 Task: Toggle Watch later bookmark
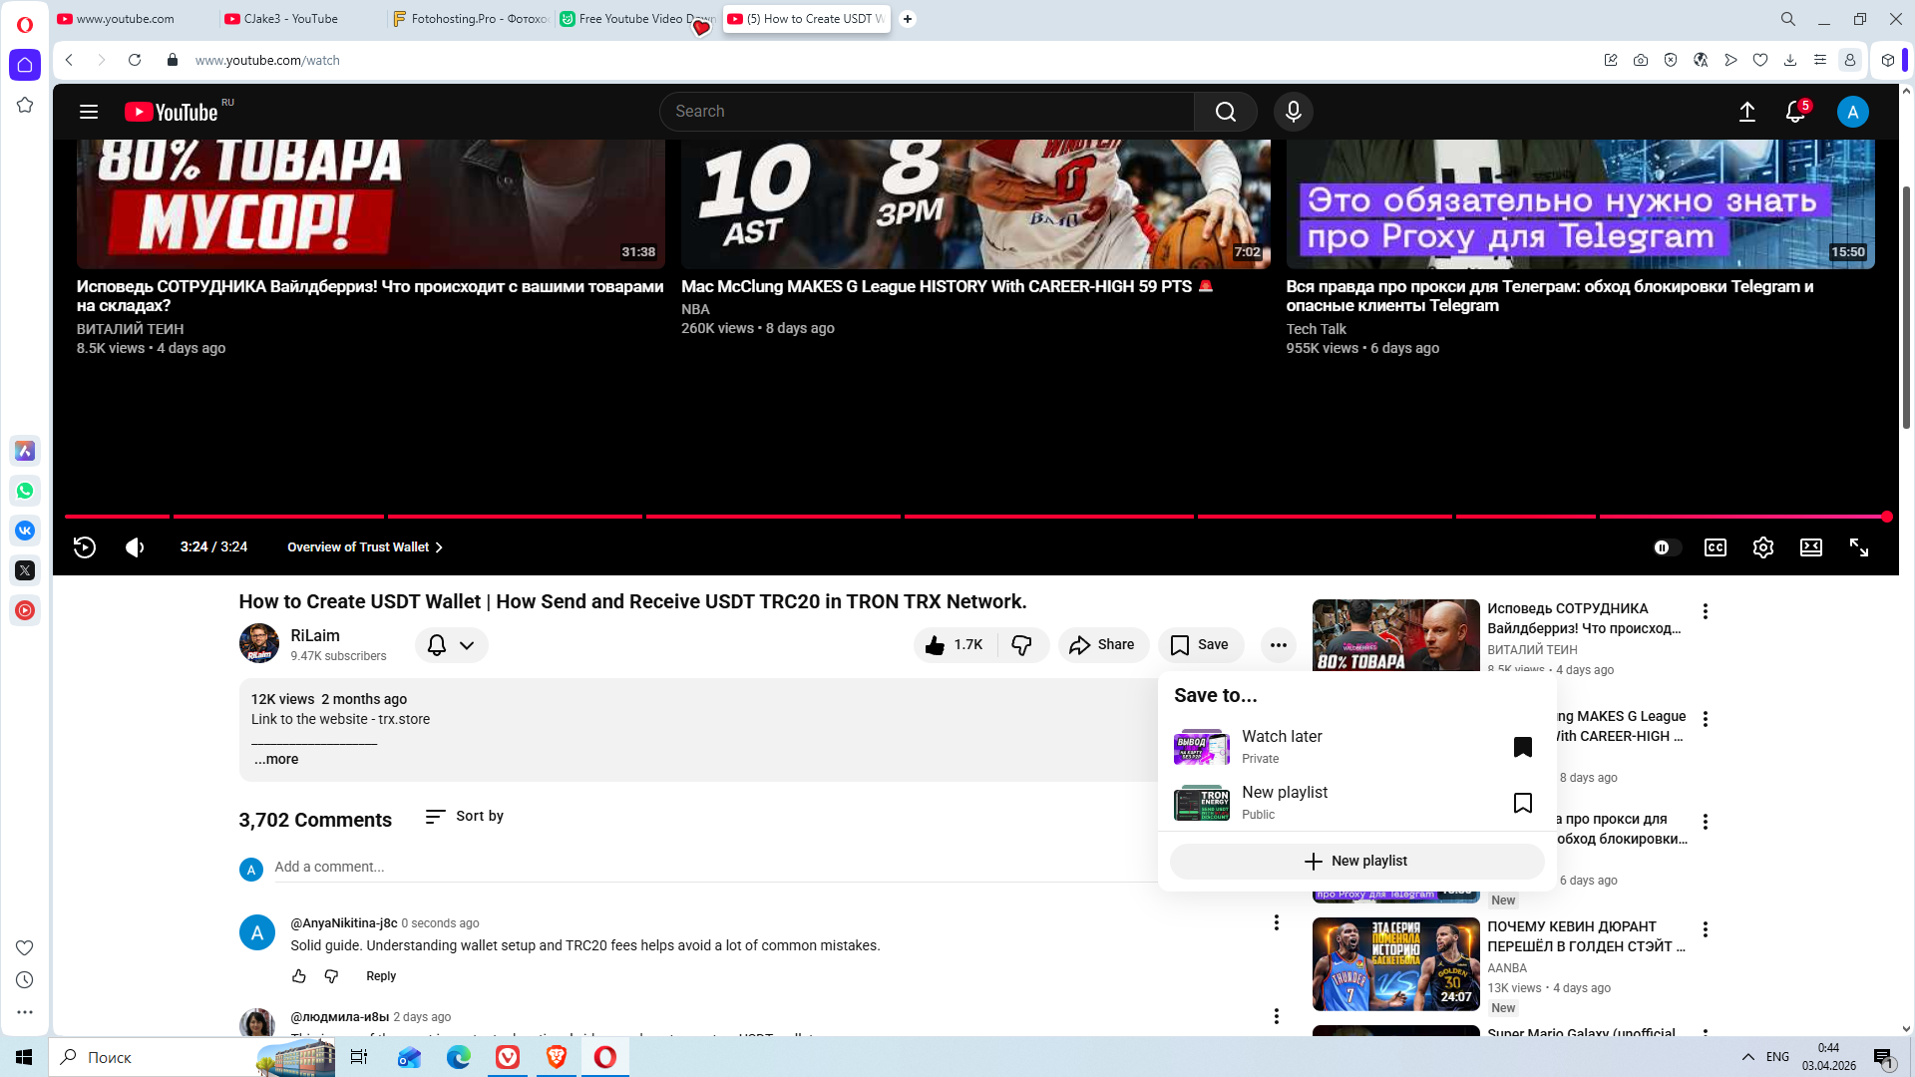(x=1522, y=747)
